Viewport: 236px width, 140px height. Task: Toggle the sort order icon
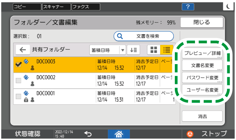click(x=133, y=50)
